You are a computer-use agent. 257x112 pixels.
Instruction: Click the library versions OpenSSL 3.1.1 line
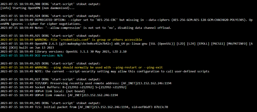coord(63,52)
